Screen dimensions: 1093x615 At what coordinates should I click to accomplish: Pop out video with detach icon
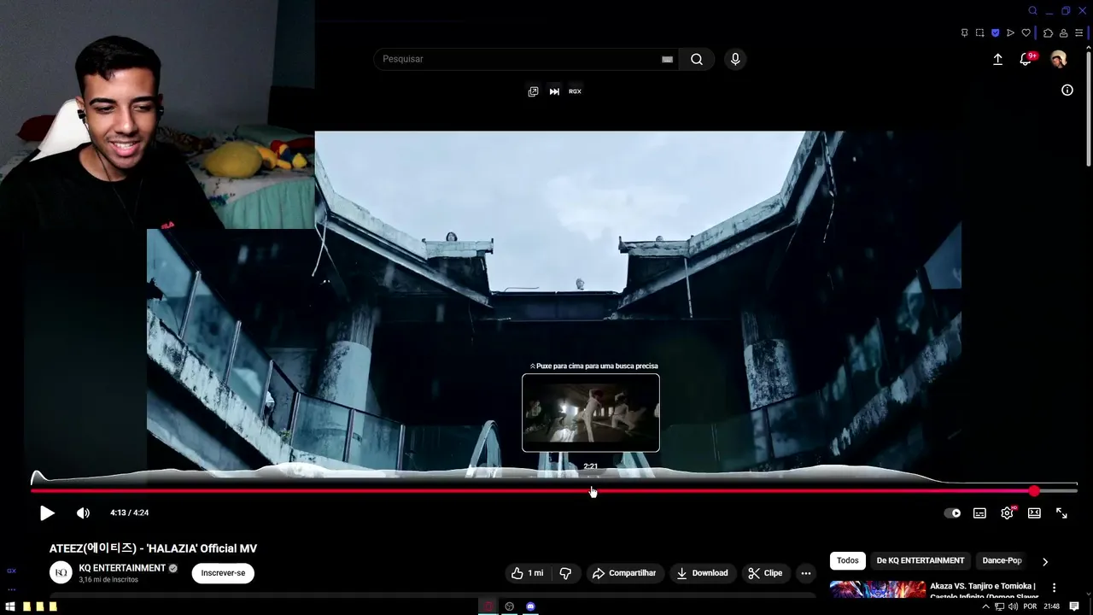click(533, 91)
